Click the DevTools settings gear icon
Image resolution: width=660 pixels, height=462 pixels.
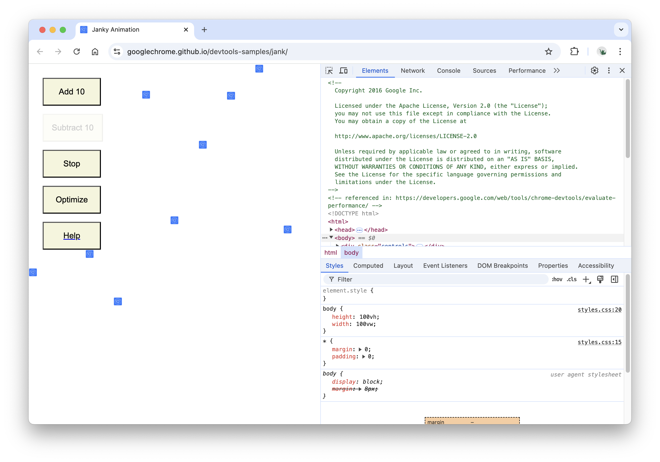tap(594, 70)
